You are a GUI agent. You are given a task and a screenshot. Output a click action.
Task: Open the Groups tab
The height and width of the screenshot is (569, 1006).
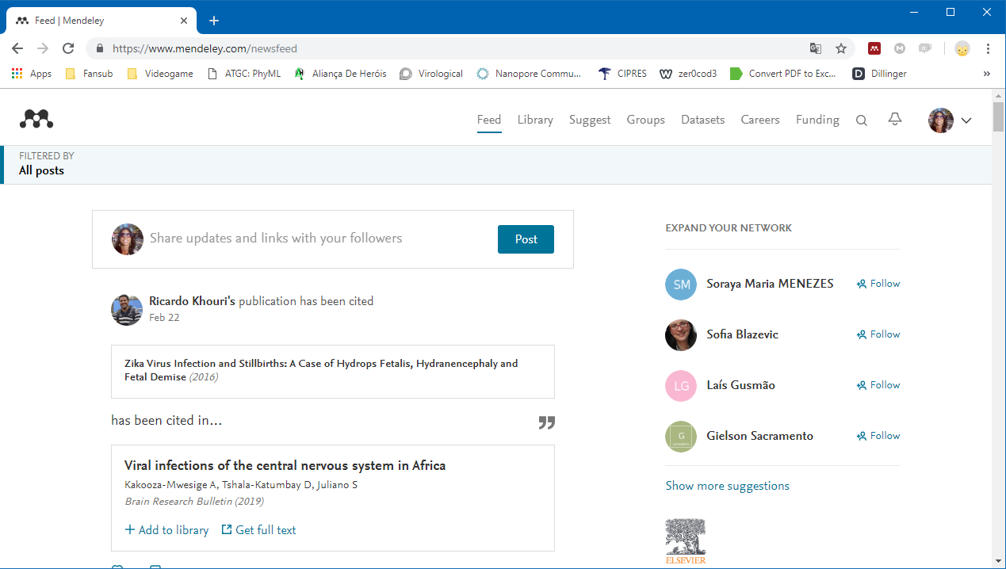[645, 120]
